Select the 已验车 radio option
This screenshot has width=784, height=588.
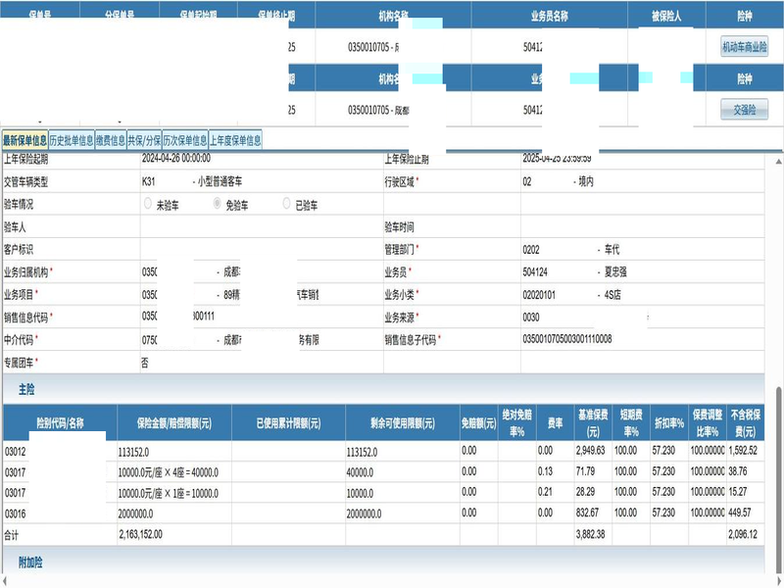(x=287, y=205)
